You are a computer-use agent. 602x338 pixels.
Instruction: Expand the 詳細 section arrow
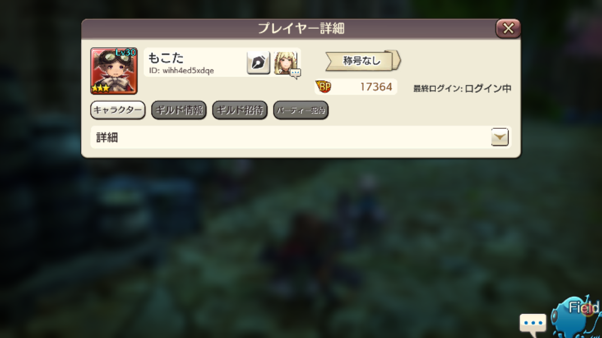tap(500, 137)
